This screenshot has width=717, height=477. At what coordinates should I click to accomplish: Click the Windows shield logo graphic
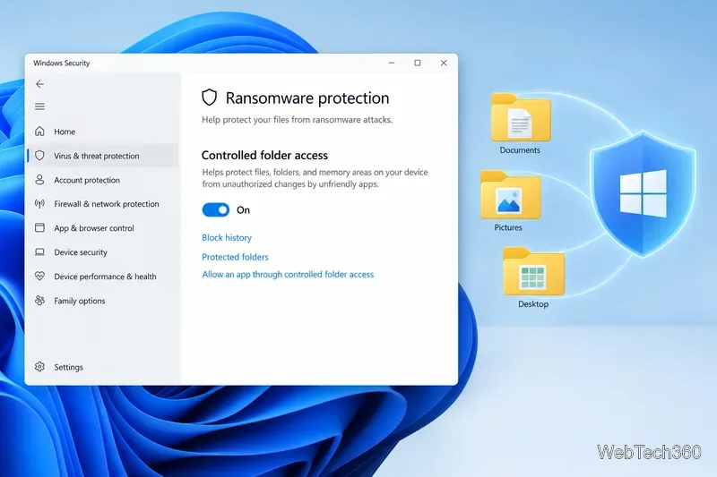(x=643, y=193)
